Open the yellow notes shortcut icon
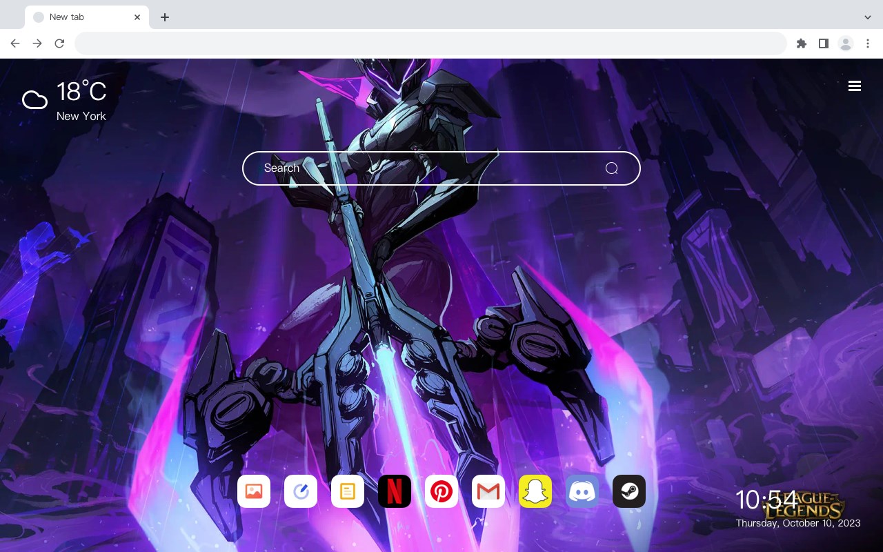 point(348,491)
